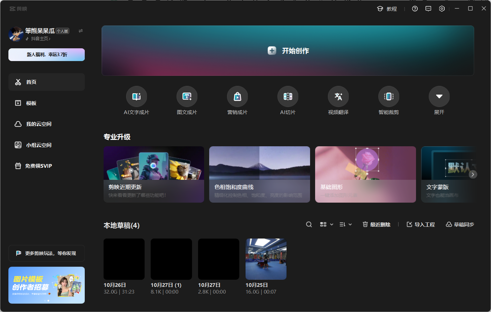Viewport: 491px width, 312px height.
Task: Open the AI文字成片 tool
Action: click(x=136, y=97)
